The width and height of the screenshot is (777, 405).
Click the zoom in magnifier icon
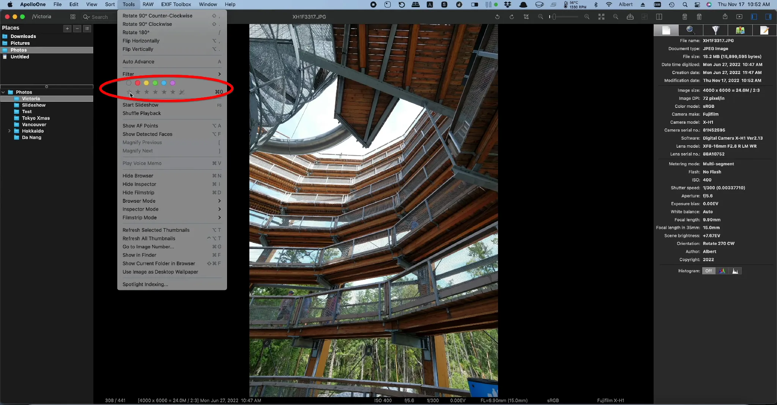tap(587, 17)
